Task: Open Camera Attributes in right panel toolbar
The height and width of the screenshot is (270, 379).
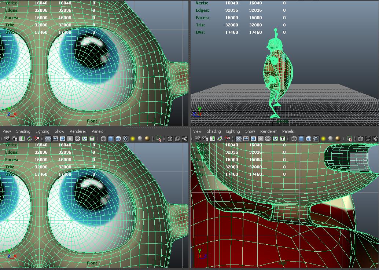Action: pos(205,139)
